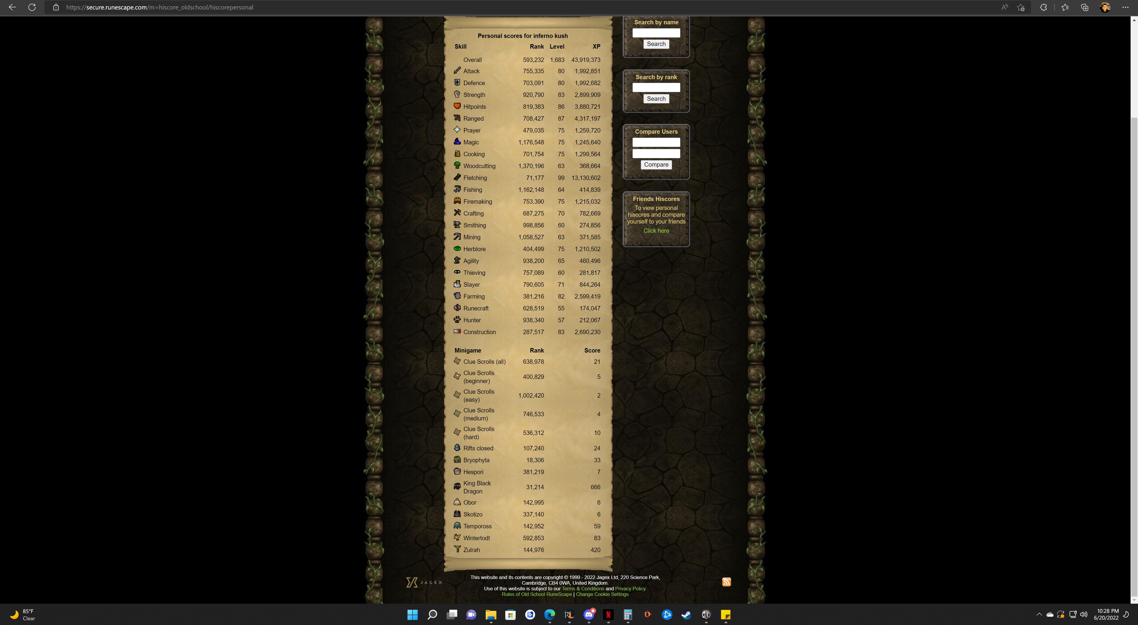
Task: Click the Prayer skill icon
Action: click(x=456, y=130)
